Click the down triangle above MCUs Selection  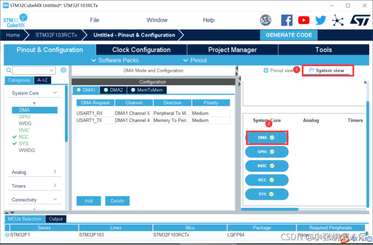click(12, 213)
